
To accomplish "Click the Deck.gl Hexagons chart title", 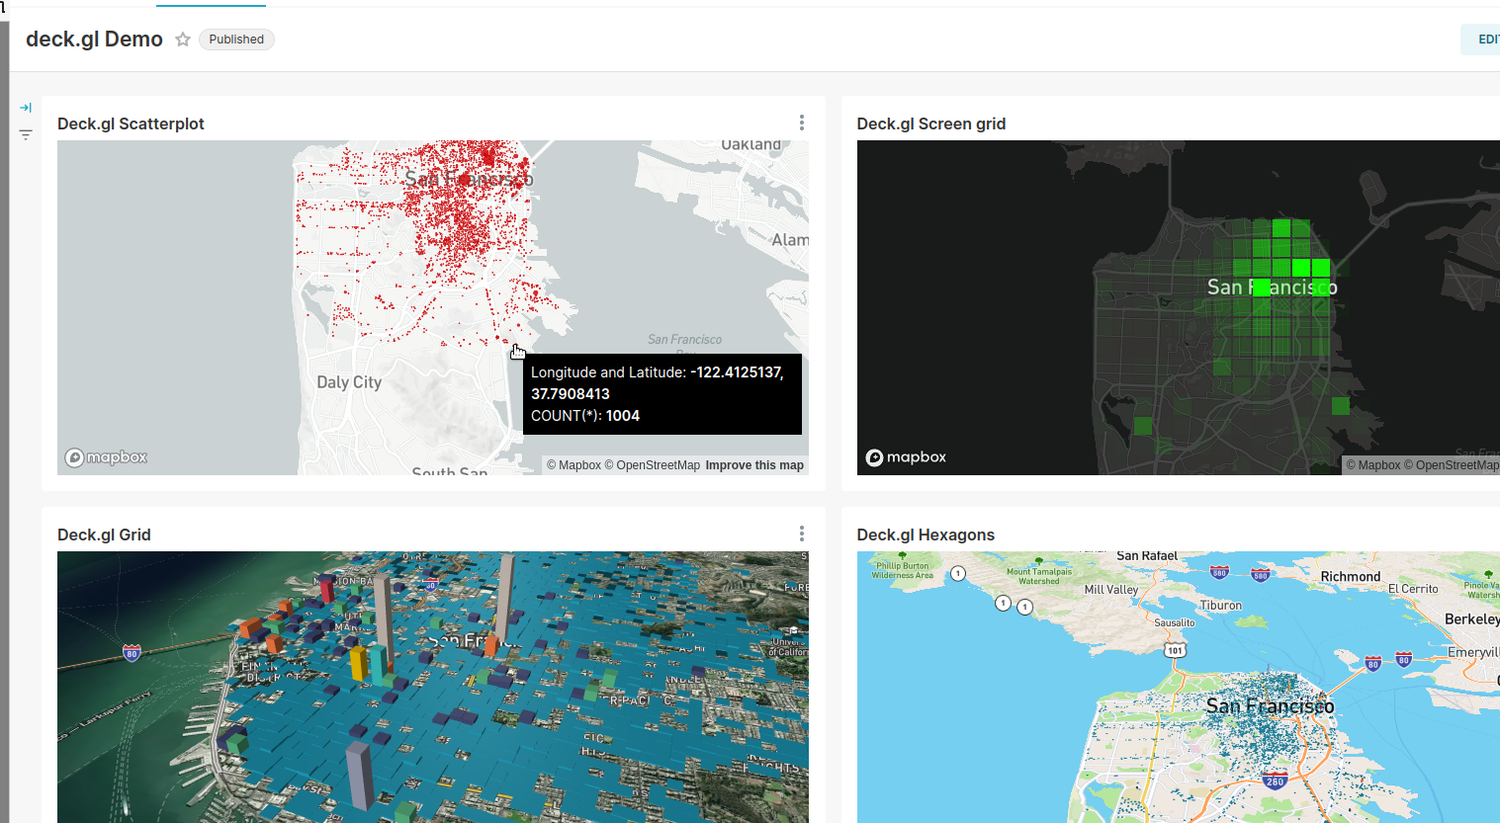I will (926, 535).
